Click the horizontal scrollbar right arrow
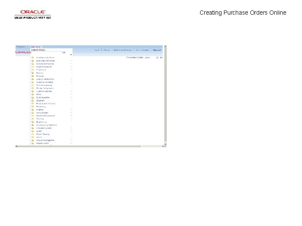This screenshot has height=226, width=302. pos(163,146)
